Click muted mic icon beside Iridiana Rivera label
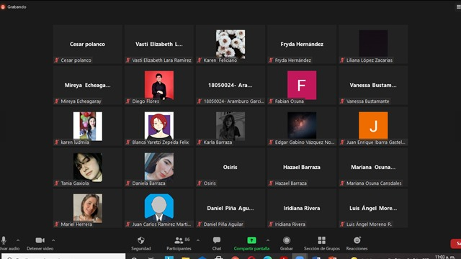 tap(271, 224)
